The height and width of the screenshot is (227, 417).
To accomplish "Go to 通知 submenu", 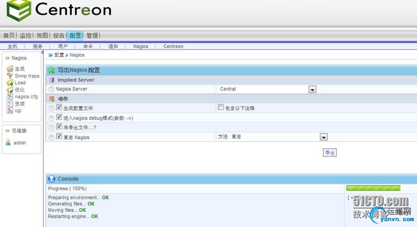I will 113,46.
